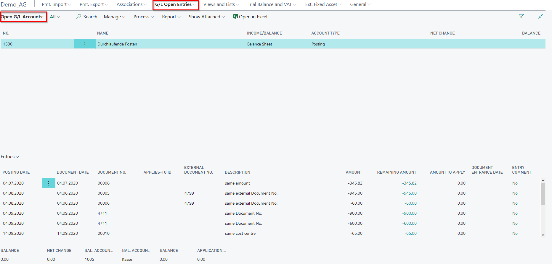This screenshot has width=552, height=264.
Task: Click the Open in Excel icon
Action: click(235, 17)
